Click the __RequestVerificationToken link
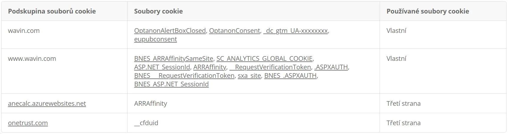This screenshot has height=134, width=508. pos(270,67)
